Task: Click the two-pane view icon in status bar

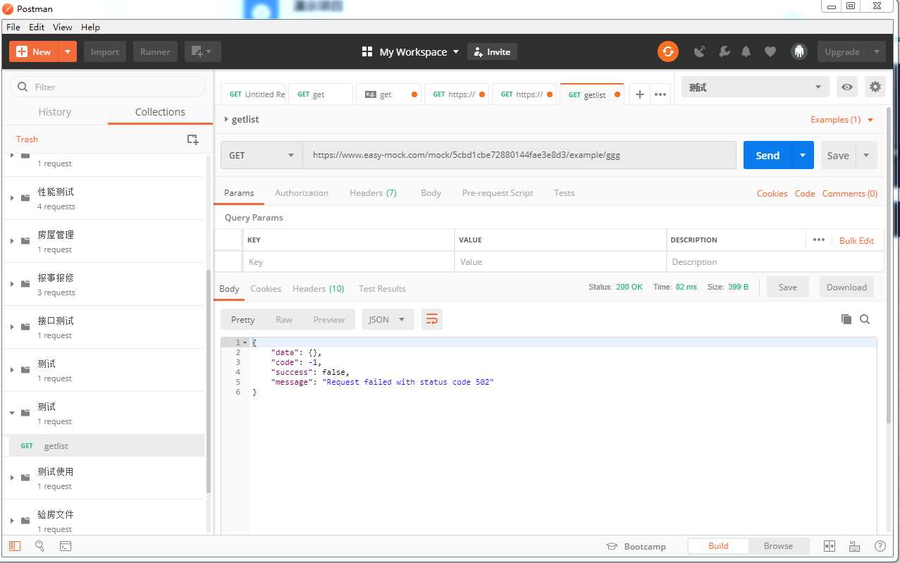Action: [830, 546]
